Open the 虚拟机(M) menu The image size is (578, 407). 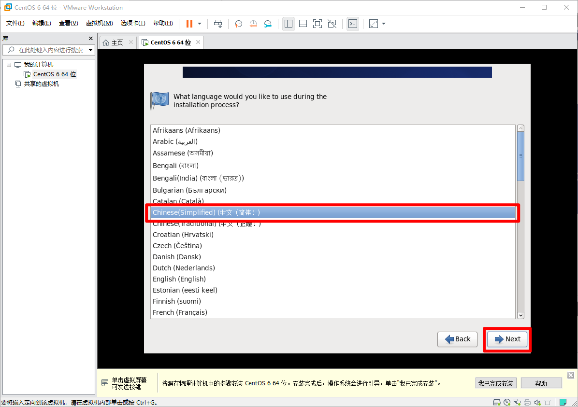tap(99, 23)
